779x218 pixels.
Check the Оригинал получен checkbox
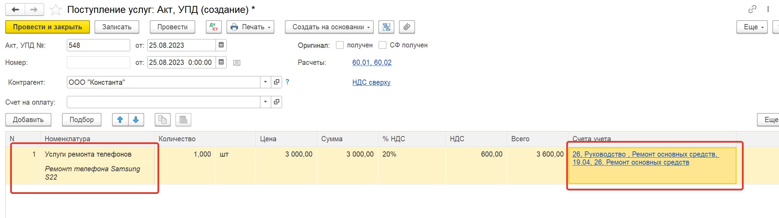[x=339, y=45]
